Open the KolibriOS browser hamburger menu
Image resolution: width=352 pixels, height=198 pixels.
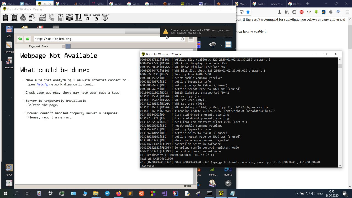(x=191, y=39)
